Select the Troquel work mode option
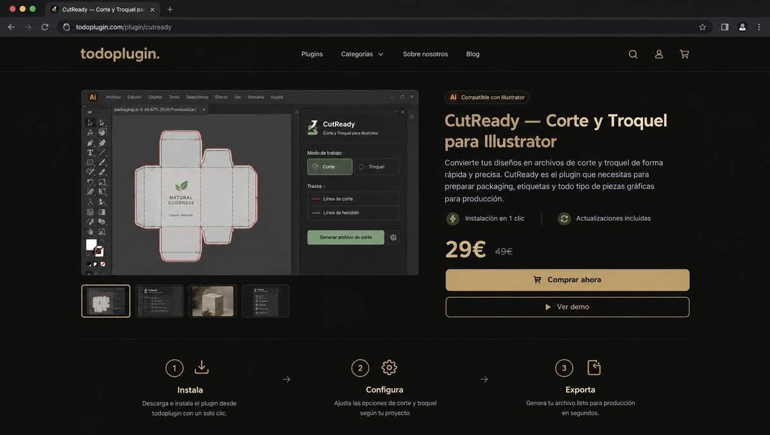This screenshot has height=435, width=770. [x=377, y=167]
